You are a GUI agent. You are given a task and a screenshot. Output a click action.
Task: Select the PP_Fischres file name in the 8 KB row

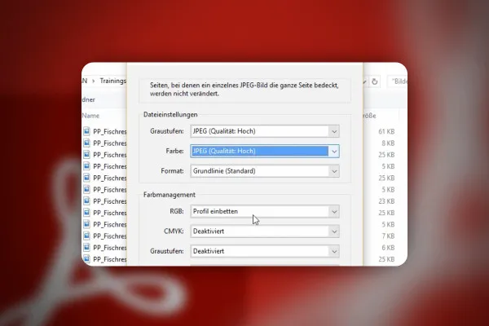[x=110, y=143]
